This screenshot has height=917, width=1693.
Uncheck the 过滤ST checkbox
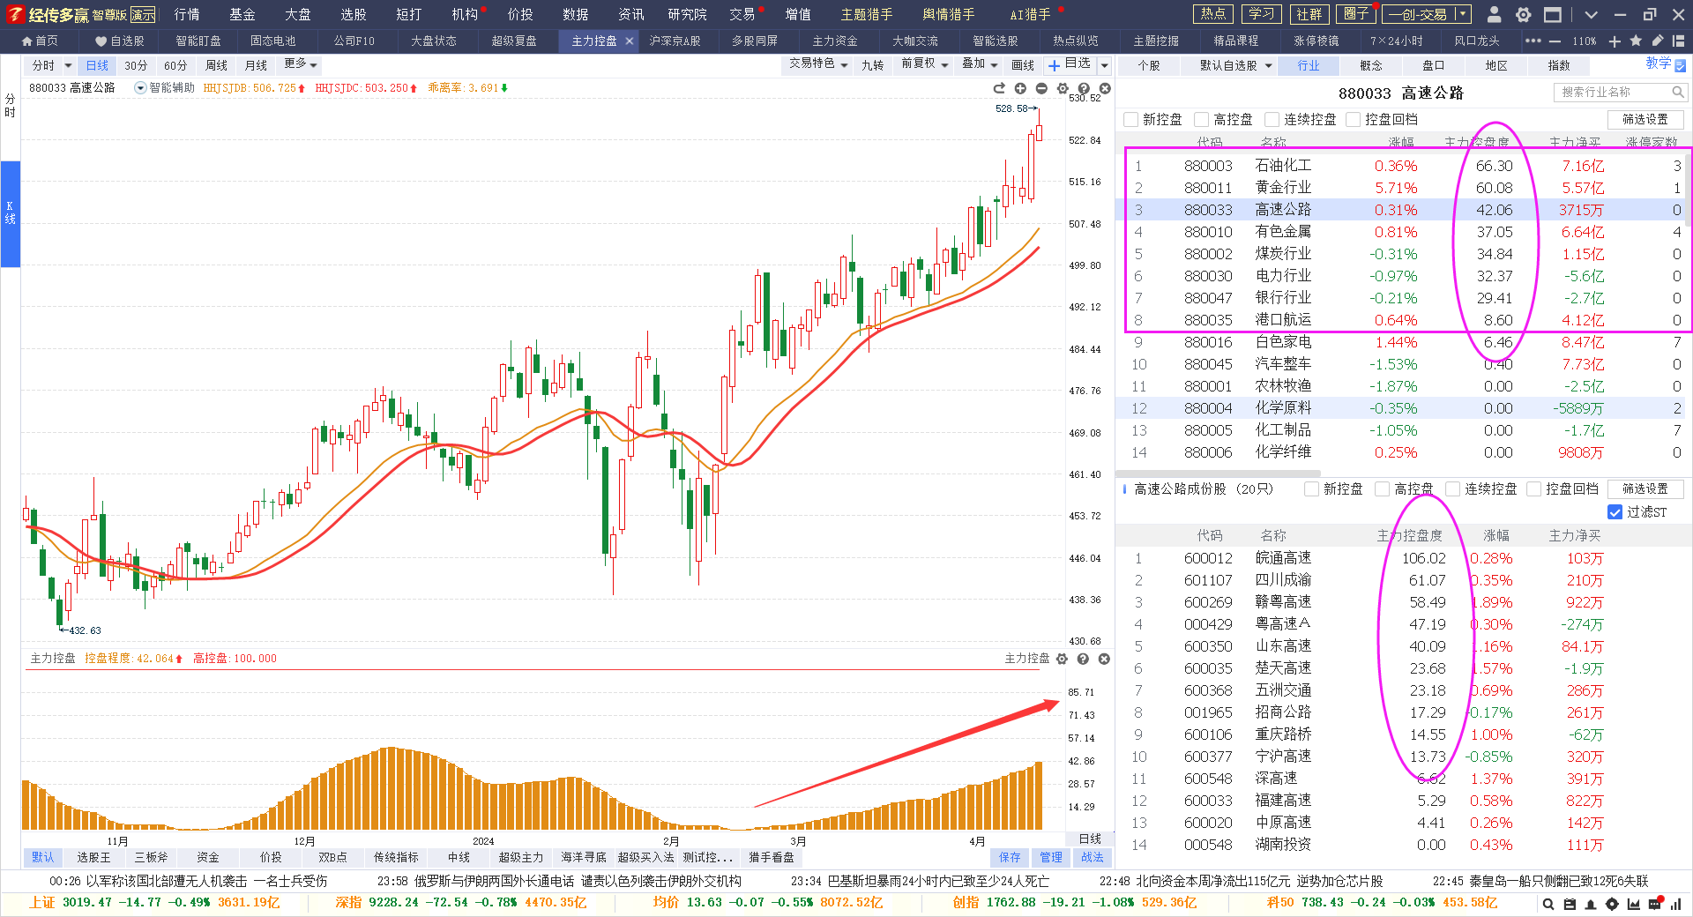(x=1615, y=512)
